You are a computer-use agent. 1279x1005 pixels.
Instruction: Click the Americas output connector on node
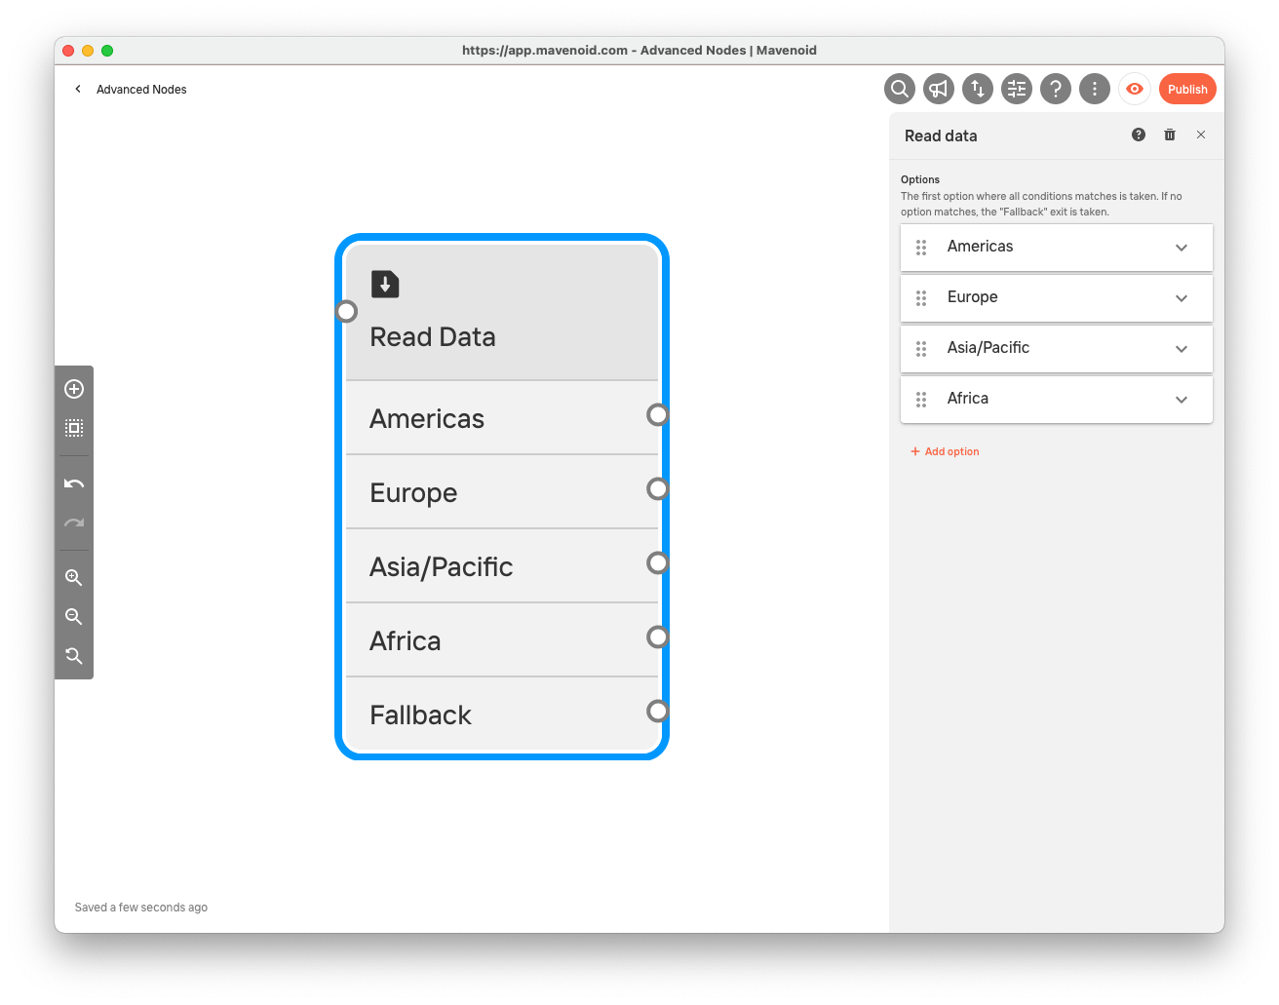658,415
